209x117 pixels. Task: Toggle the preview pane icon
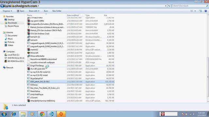click(200, 11)
